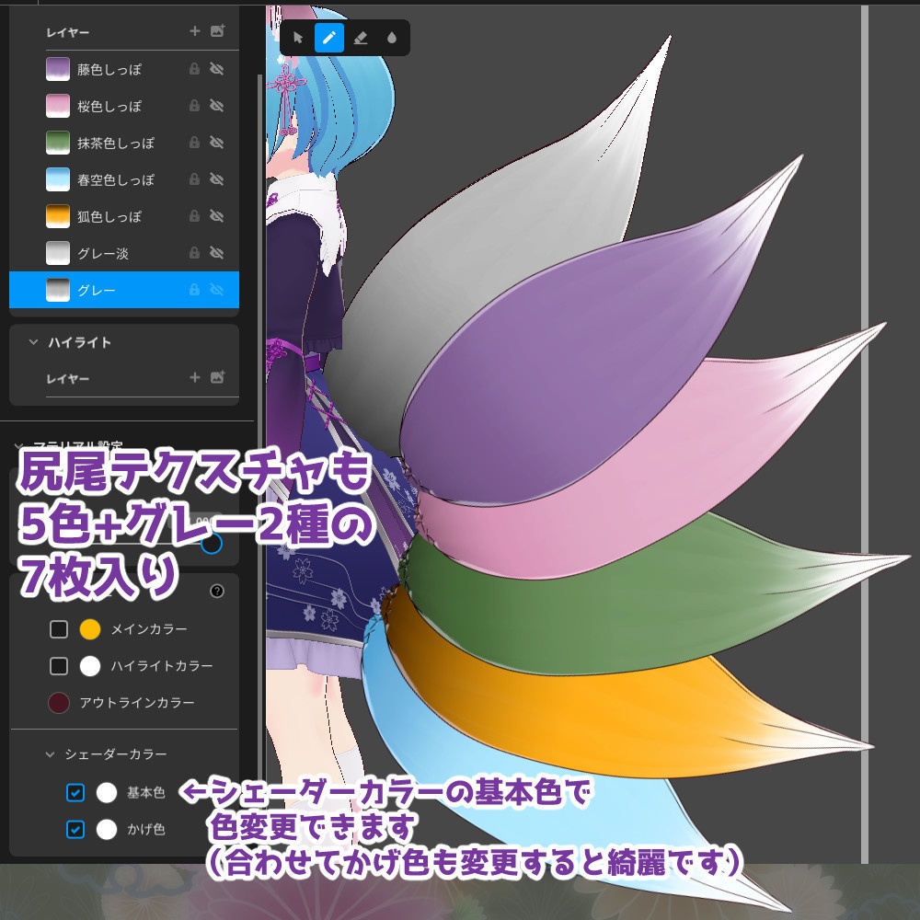This screenshot has height=920, width=920.
Task: Click the import image icon in the layer panel
Action: click(x=218, y=31)
